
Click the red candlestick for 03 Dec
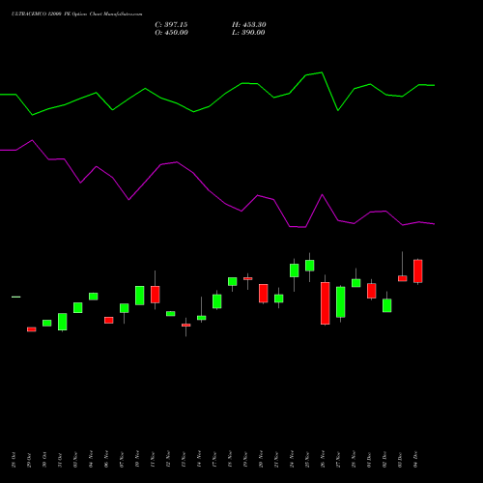pyautogui.click(x=403, y=278)
